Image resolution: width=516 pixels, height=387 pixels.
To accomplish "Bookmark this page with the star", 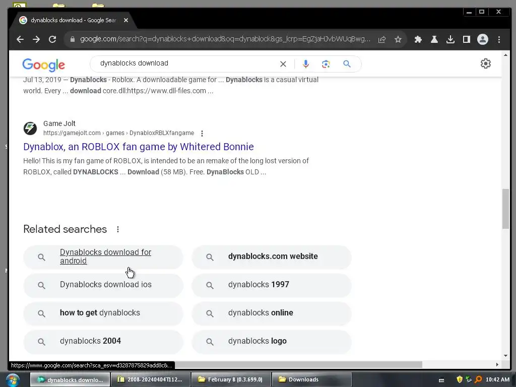I will (398, 39).
